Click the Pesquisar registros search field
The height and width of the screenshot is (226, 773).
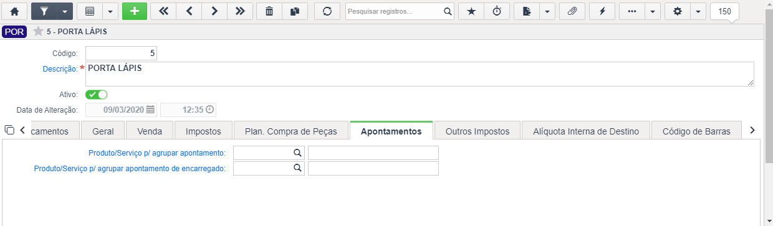click(395, 11)
